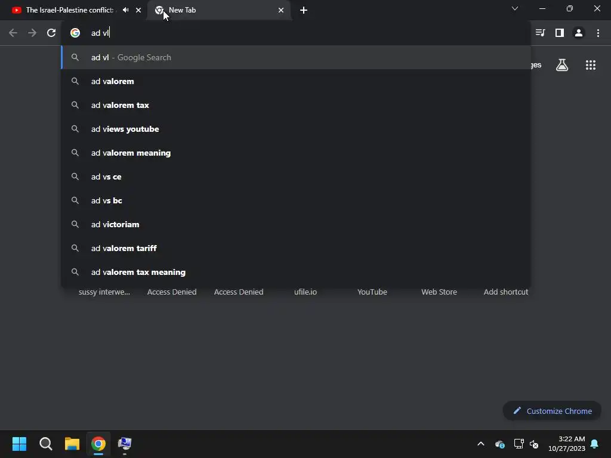Image resolution: width=611 pixels, height=458 pixels.
Task: Open the 'sussy interwe...' shortcut
Action: 104,292
